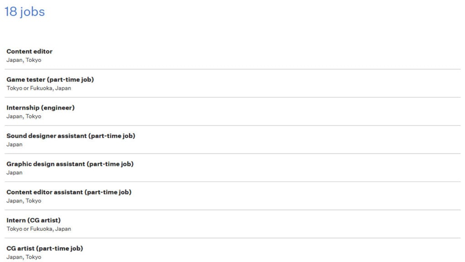Click the location under Content editor assistant
This screenshot has width=465, height=262.
(x=24, y=201)
